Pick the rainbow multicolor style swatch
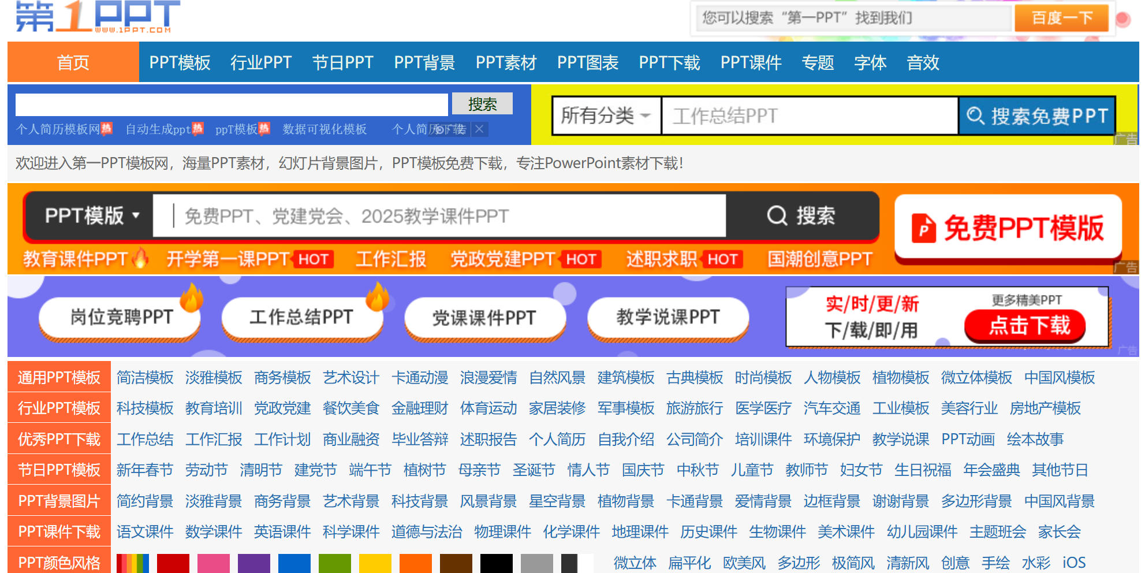 coord(132,563)
